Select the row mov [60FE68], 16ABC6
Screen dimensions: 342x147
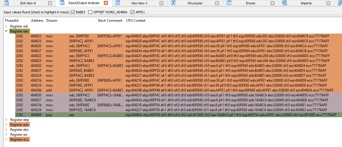coord(179,100)
